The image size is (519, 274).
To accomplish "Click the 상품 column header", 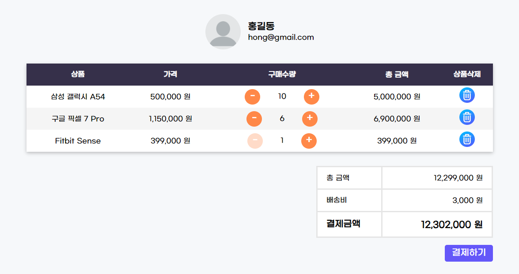I will tap(78, 75).
